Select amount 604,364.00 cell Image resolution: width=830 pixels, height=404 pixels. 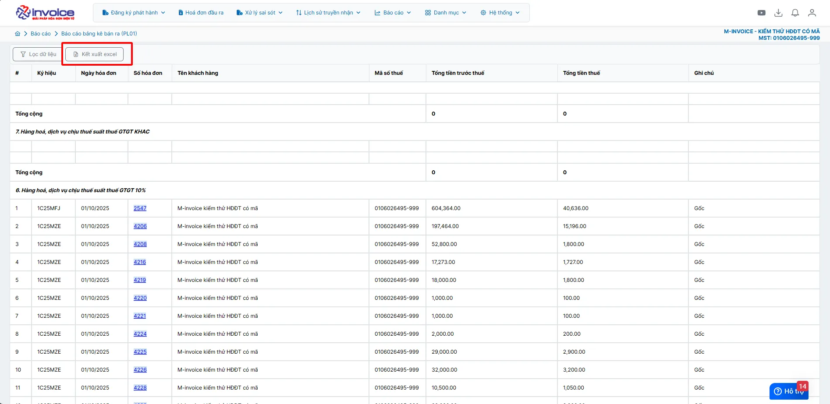tap(492, 208)
